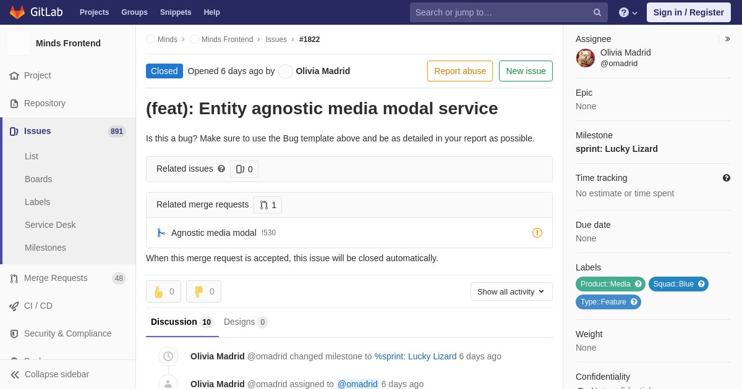Click the orange warning status icon

pos(537,233)
